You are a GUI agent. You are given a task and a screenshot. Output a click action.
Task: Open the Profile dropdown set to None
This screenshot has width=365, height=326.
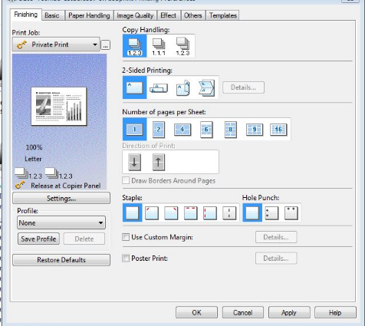point(61,222)
